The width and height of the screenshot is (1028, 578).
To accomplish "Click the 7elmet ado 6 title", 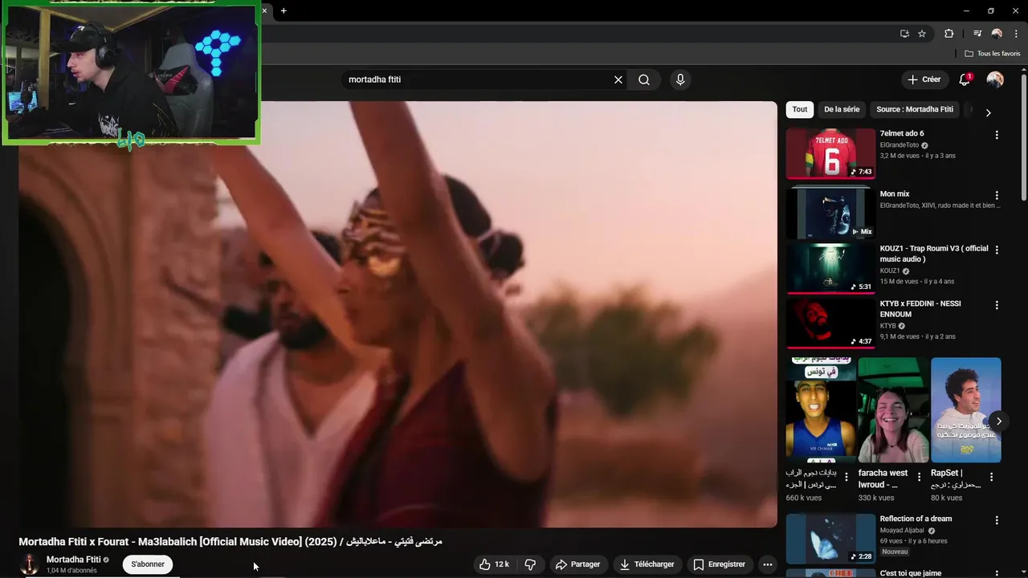I will [x=902, y=133].
